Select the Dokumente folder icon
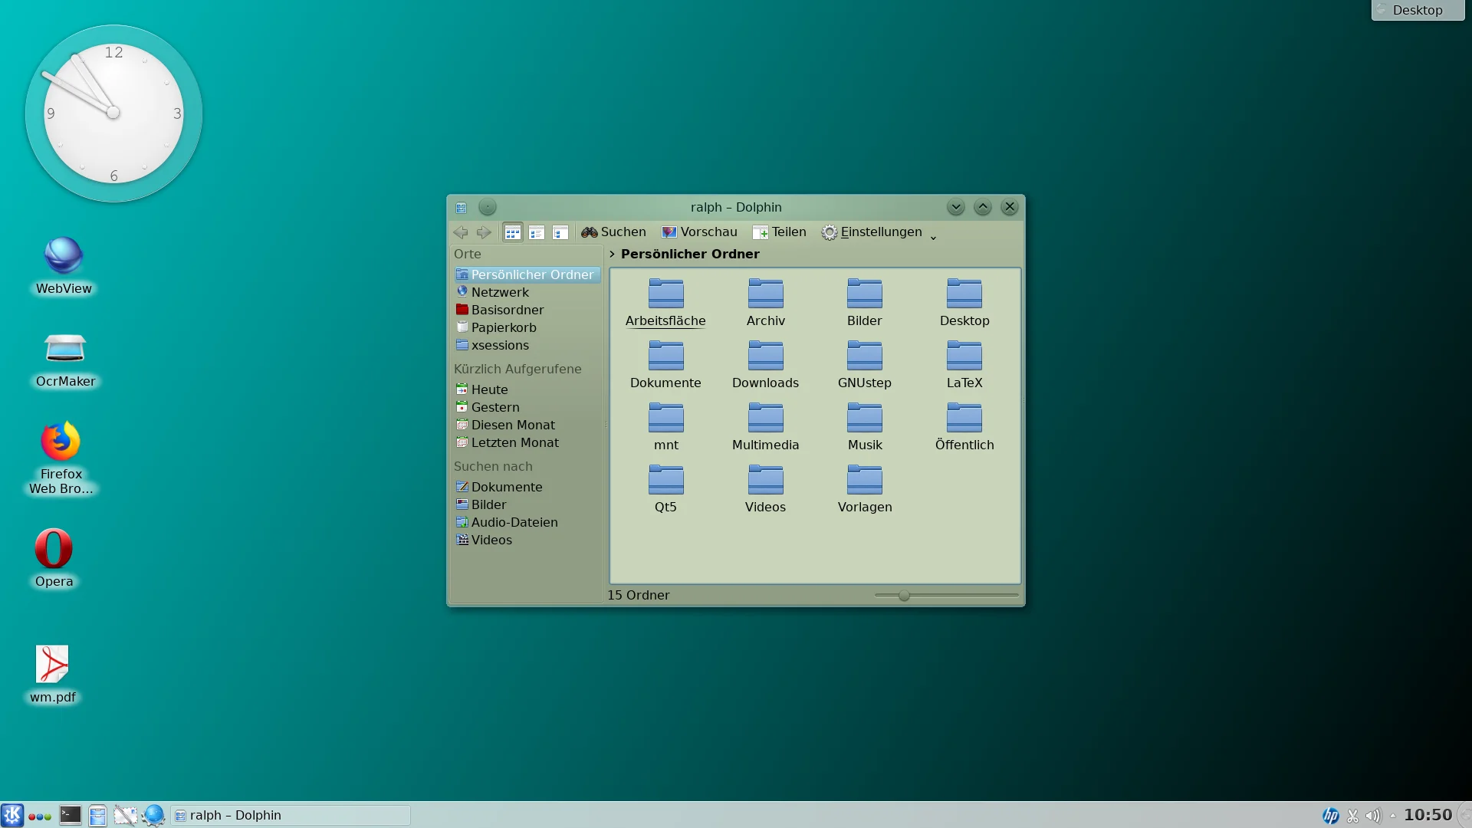This screenshot has height=828, width=1472. coord(665,356)
